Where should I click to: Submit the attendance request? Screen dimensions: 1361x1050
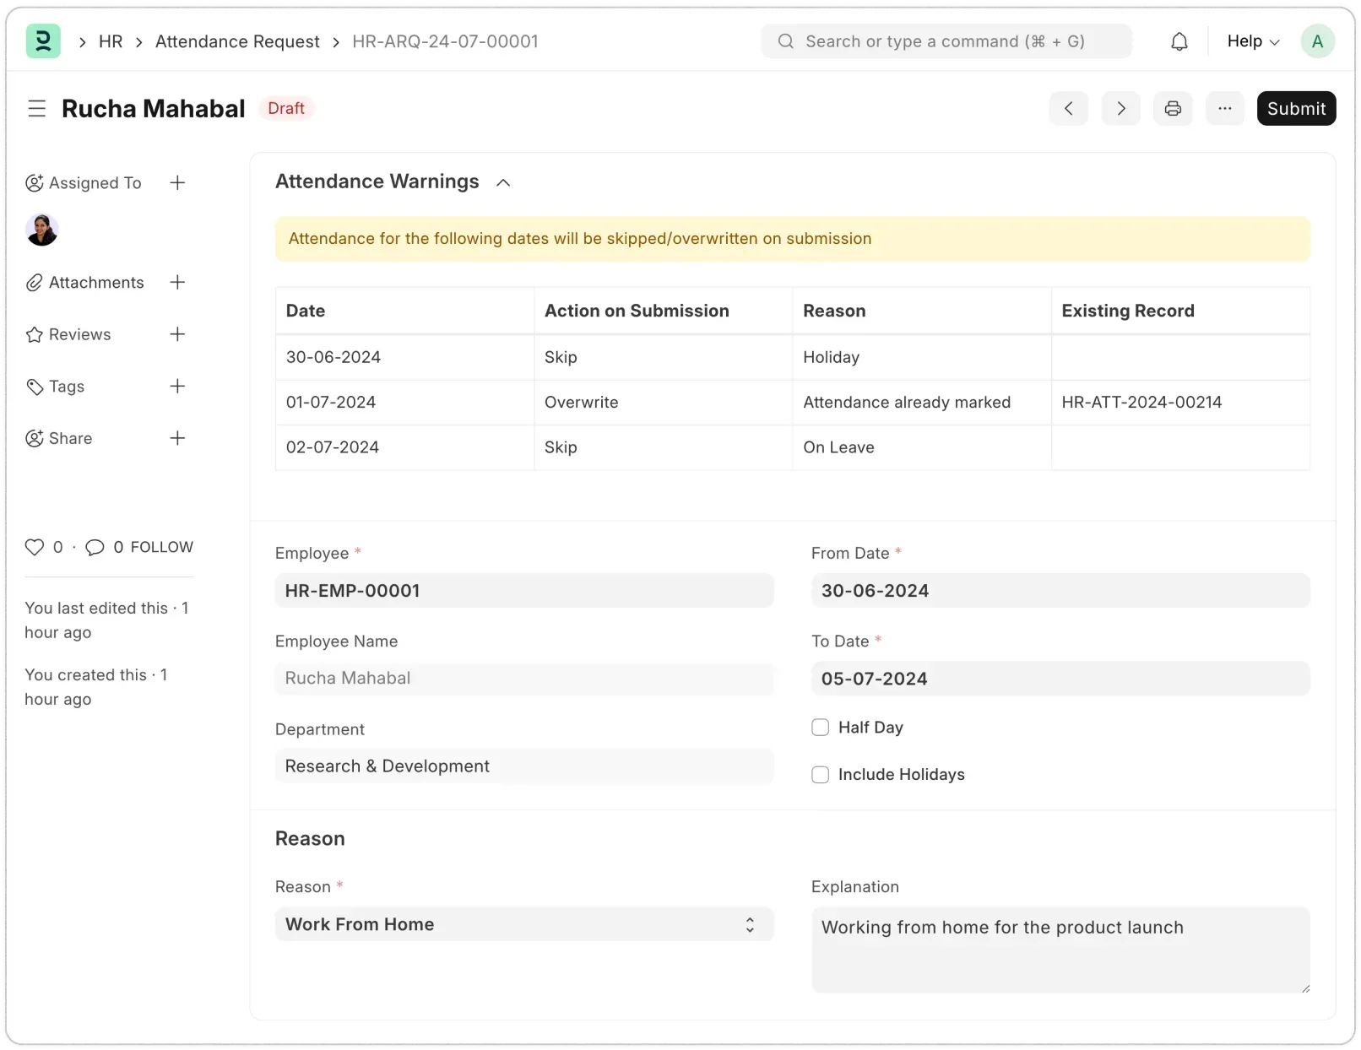coord(1295,108)
